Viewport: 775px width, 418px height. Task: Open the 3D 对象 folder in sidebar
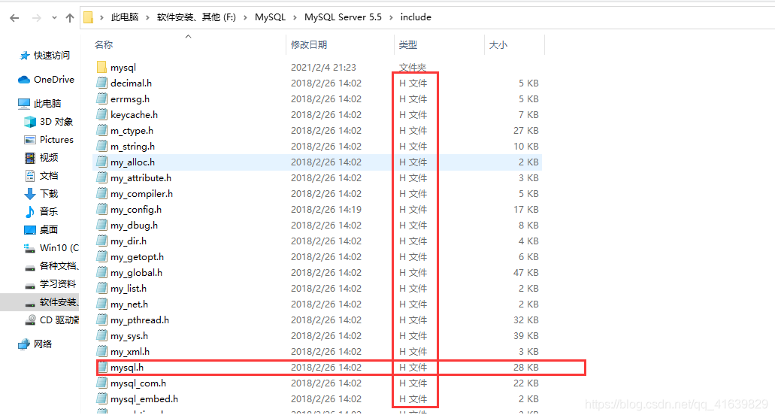(x=48, y=122)
